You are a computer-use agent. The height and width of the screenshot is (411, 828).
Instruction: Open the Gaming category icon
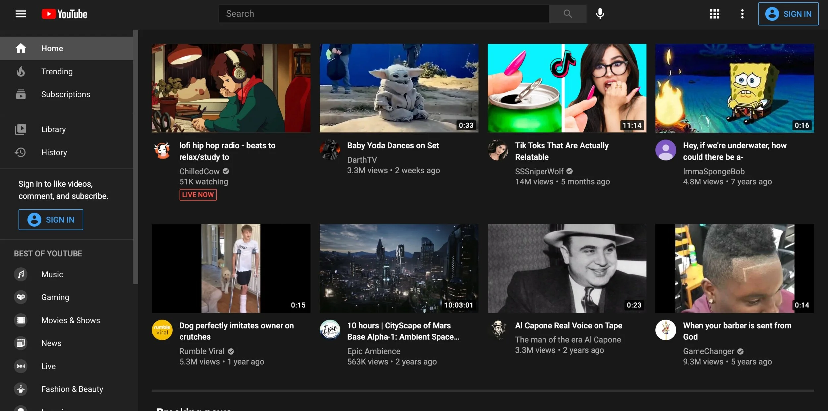pyautogui.click(x=21, y=297)
